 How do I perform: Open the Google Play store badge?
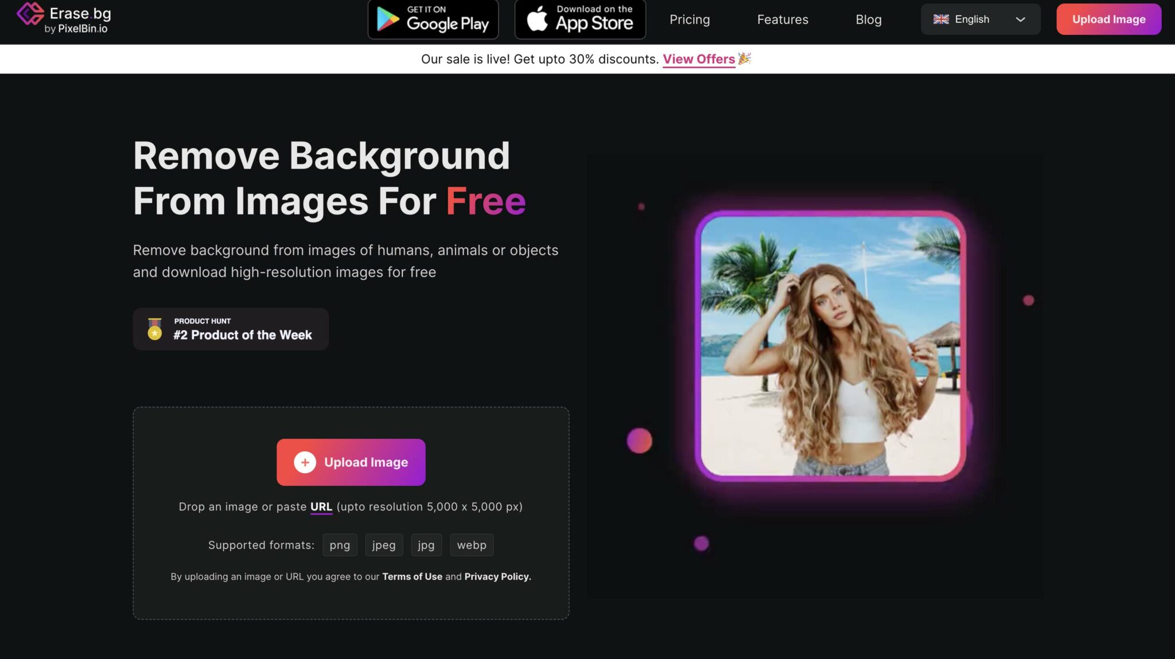coord(433,19)
